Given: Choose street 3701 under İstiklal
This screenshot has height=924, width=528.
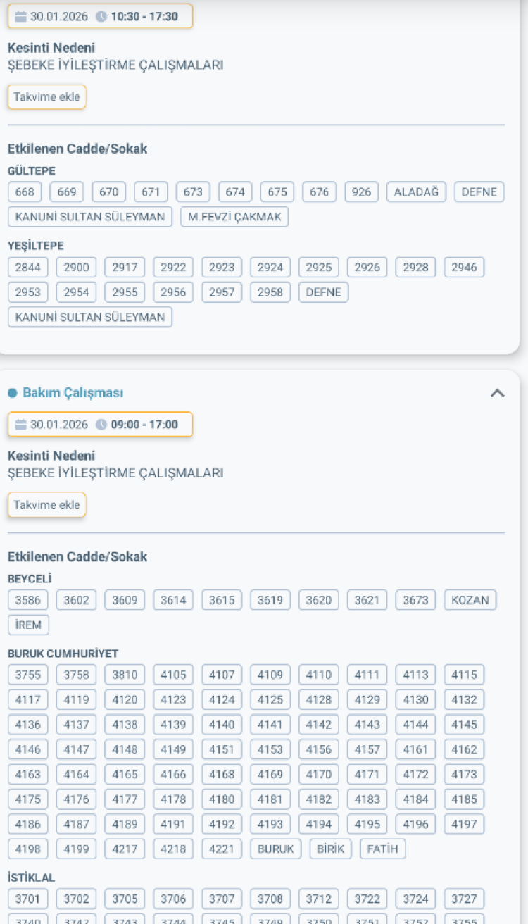Looking at the screenshot, I should (x=27, y=899).
